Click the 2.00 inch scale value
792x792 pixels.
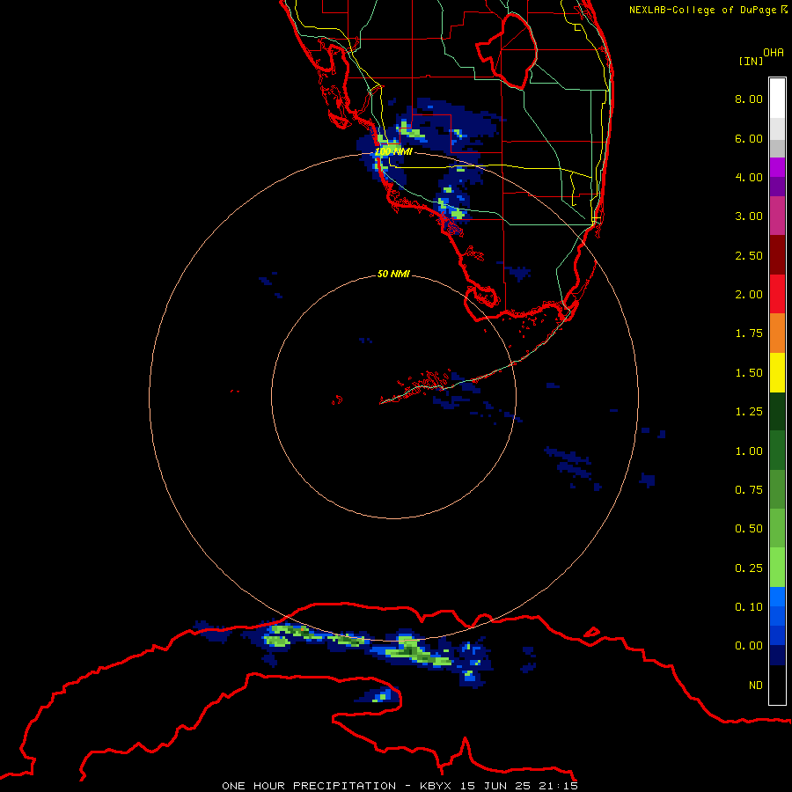pos(749,295)
